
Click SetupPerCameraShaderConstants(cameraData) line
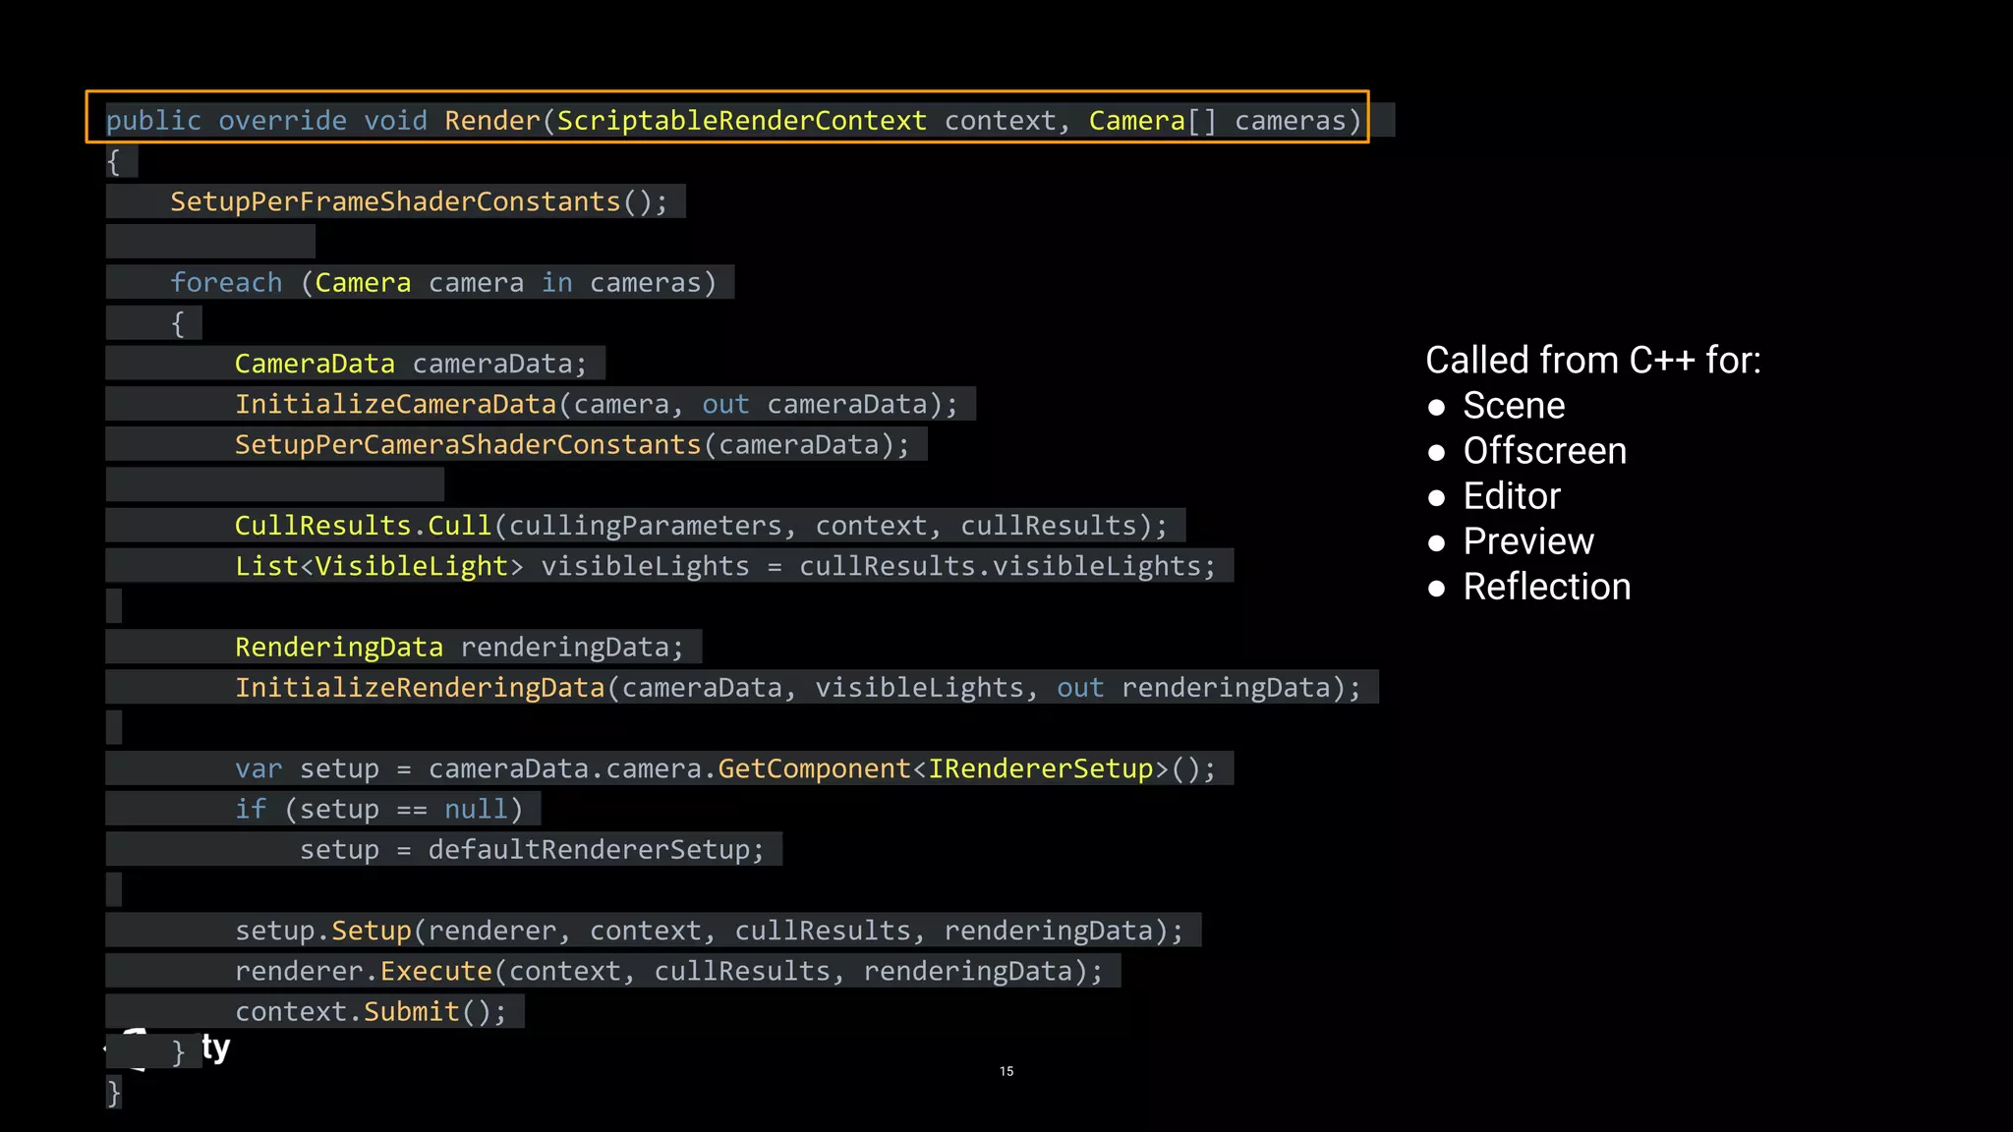coord(572,444)
